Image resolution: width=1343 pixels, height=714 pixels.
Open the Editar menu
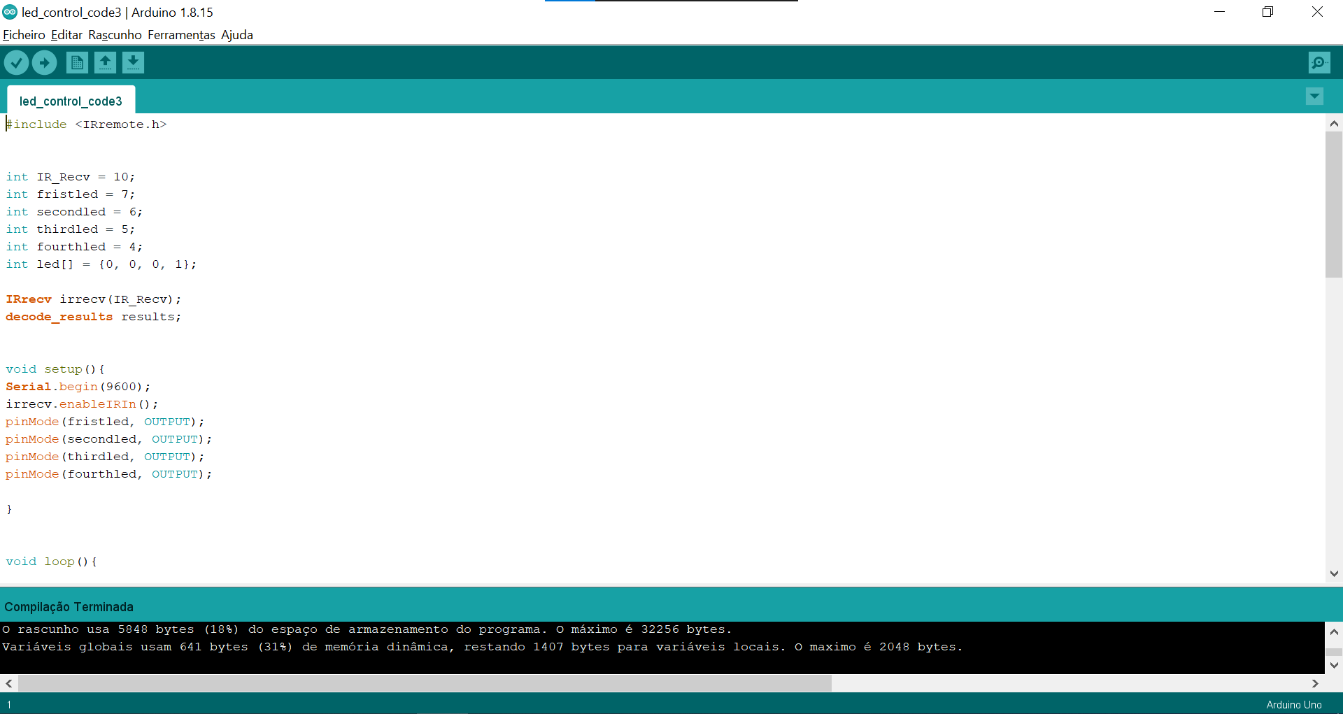(66, 35)
